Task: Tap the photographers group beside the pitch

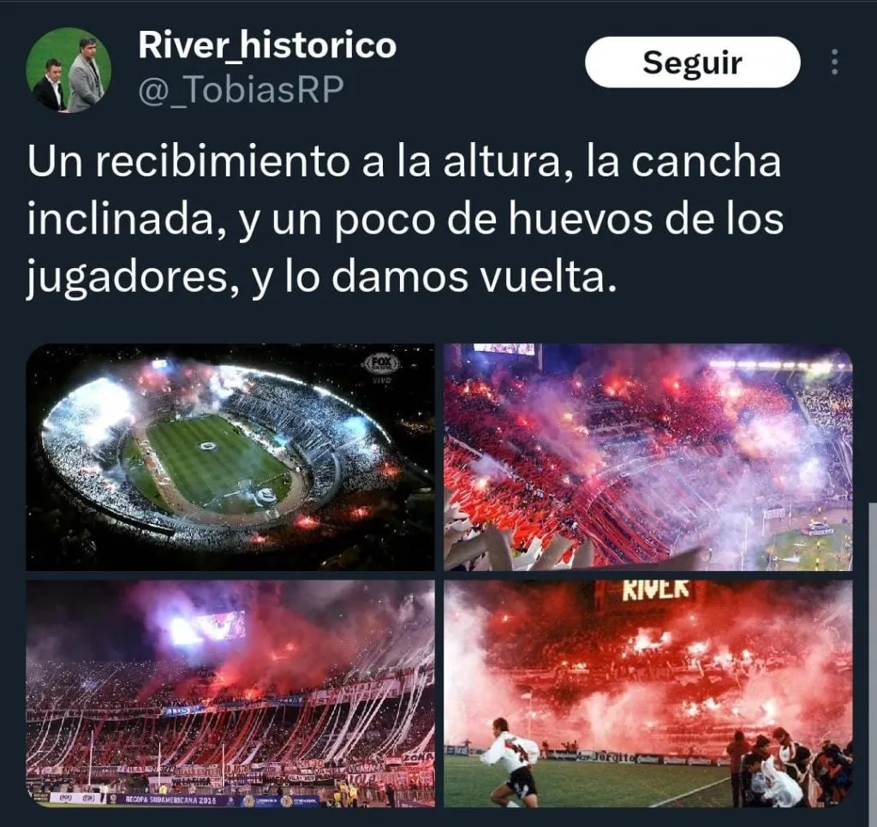Action: [x=789, y=765]
